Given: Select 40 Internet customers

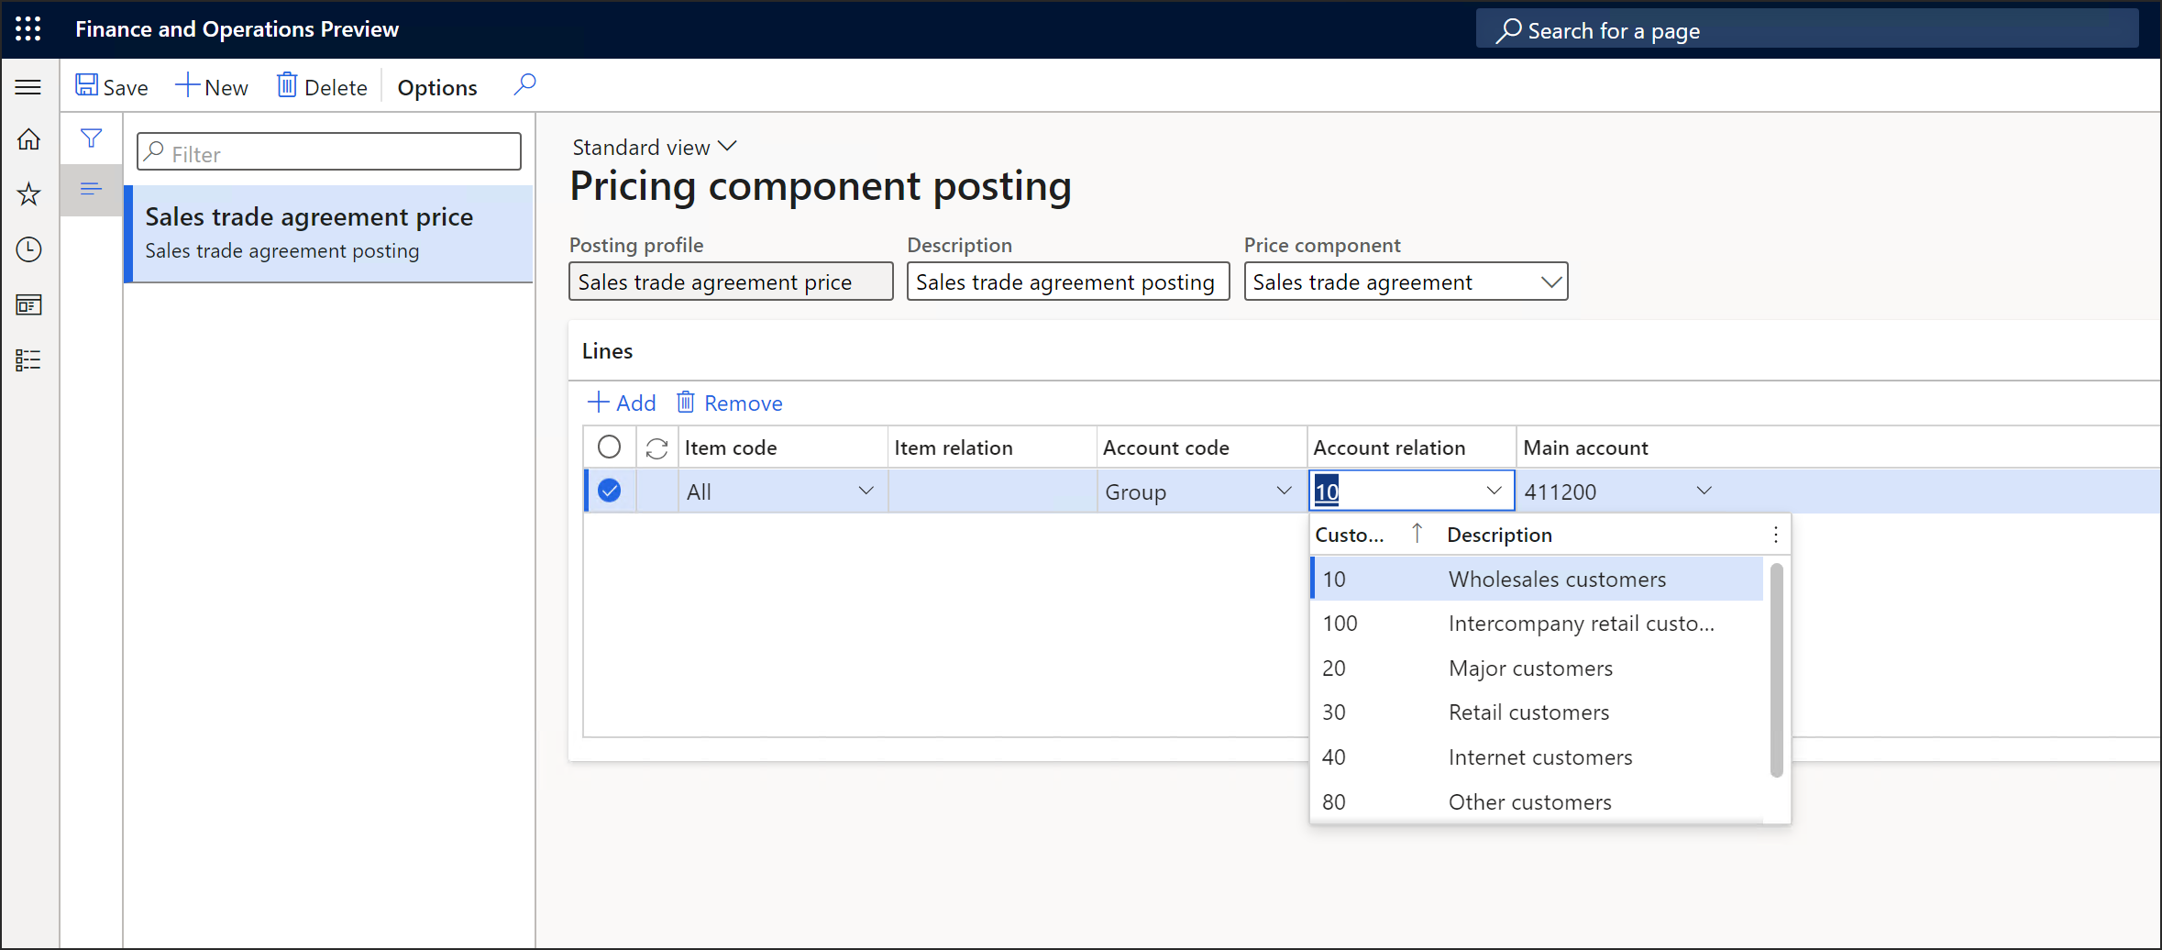Looking at the screenshot, I should point(1538,757).
